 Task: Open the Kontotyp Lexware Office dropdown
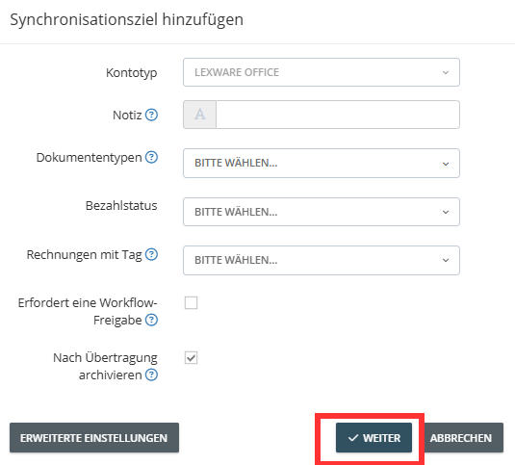(x=322, y=72)
